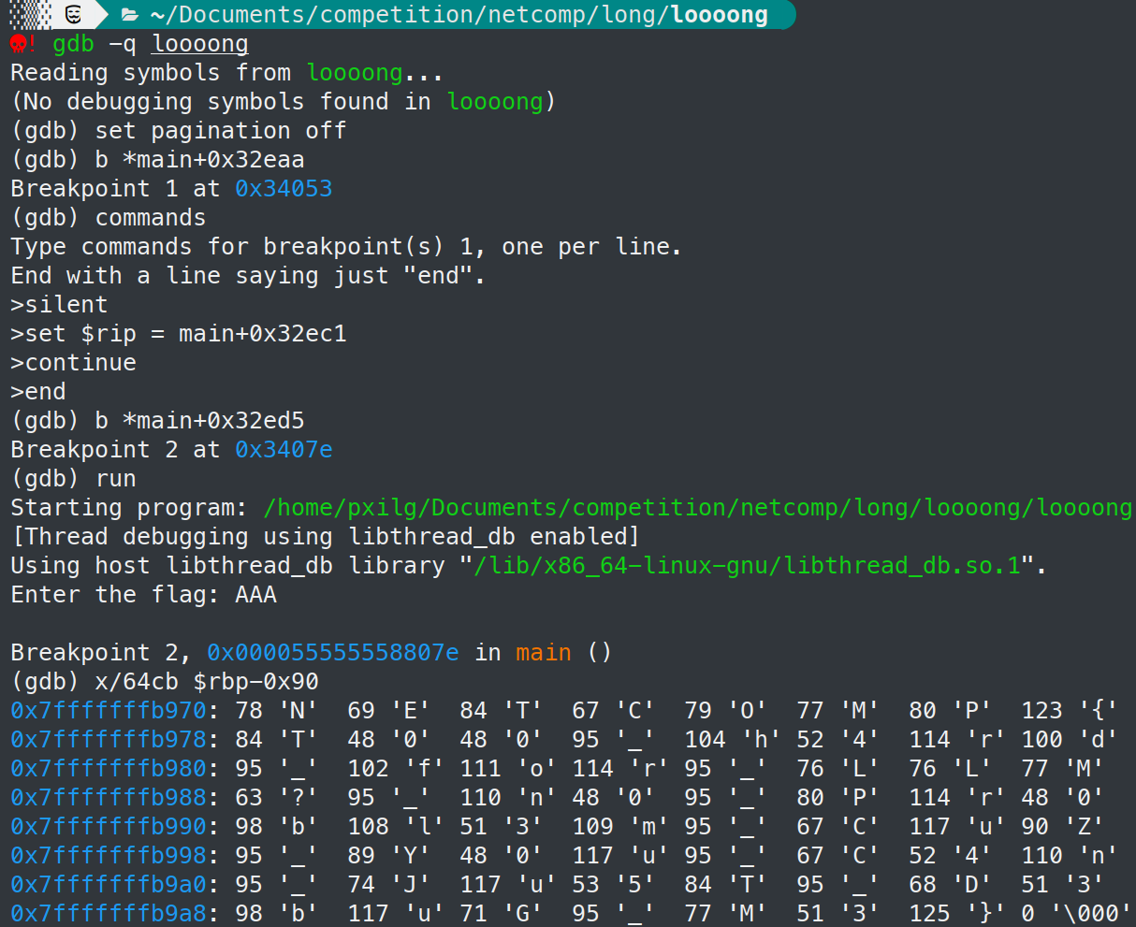This screenshot has height=927, width=1136.
Task: Click the prompt directory path ending in loooong
Action: (x=459, y=15)
